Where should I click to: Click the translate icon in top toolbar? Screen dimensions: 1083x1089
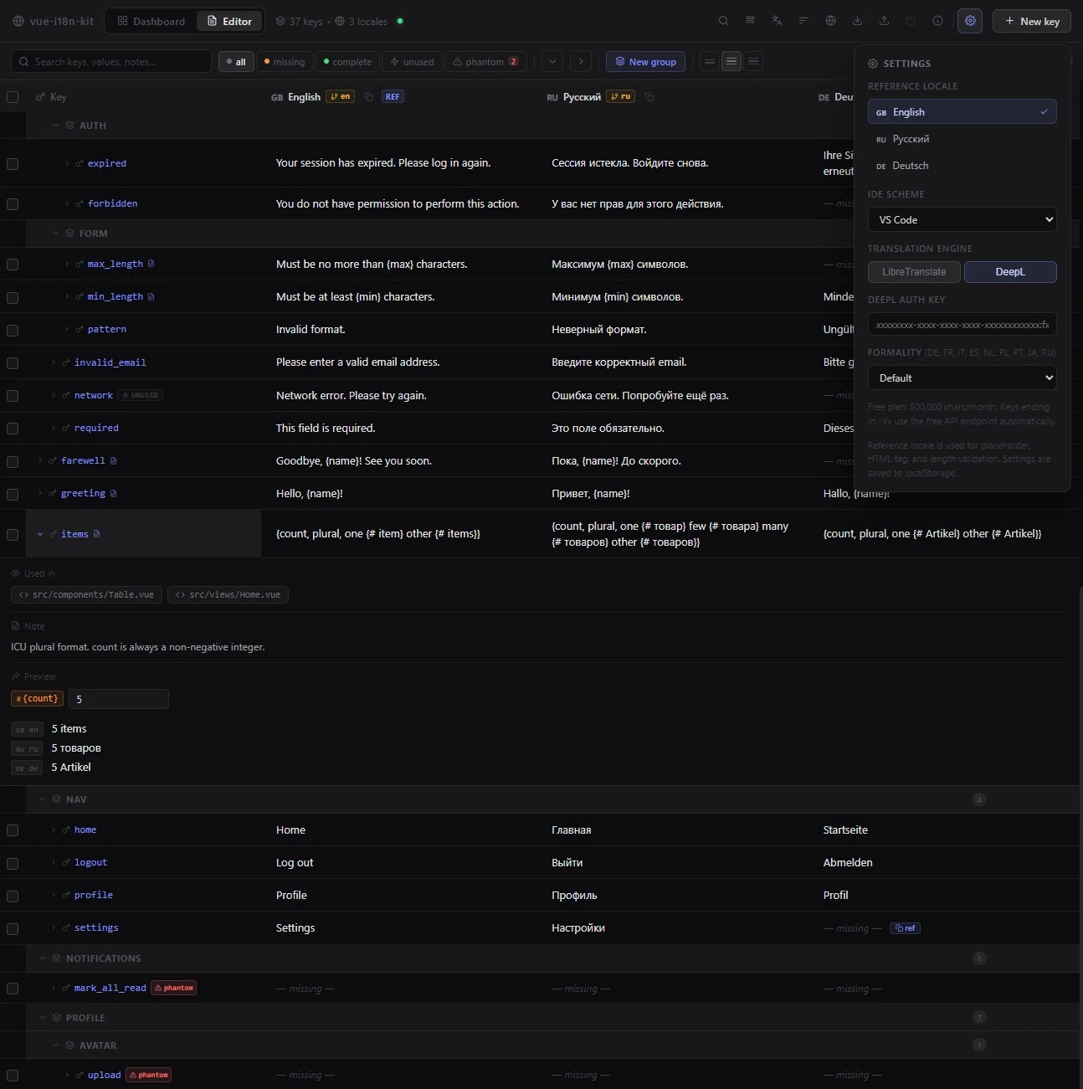pos(777,21)
